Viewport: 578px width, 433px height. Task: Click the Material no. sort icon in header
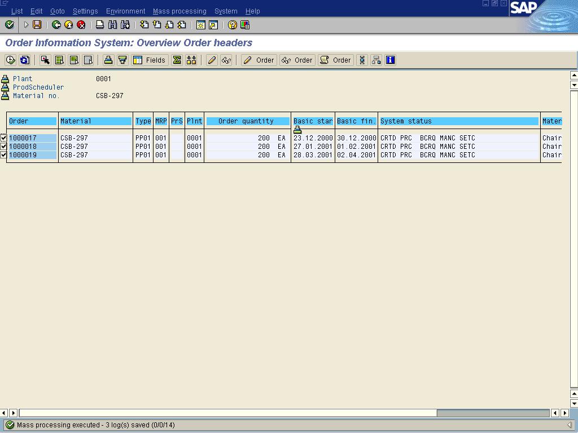pyautogui.click(x=5, y=96)
